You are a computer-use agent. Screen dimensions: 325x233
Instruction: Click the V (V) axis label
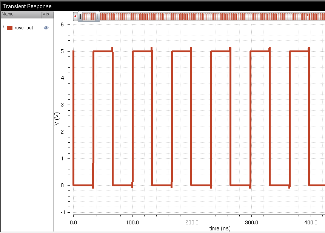click(57, 119)
